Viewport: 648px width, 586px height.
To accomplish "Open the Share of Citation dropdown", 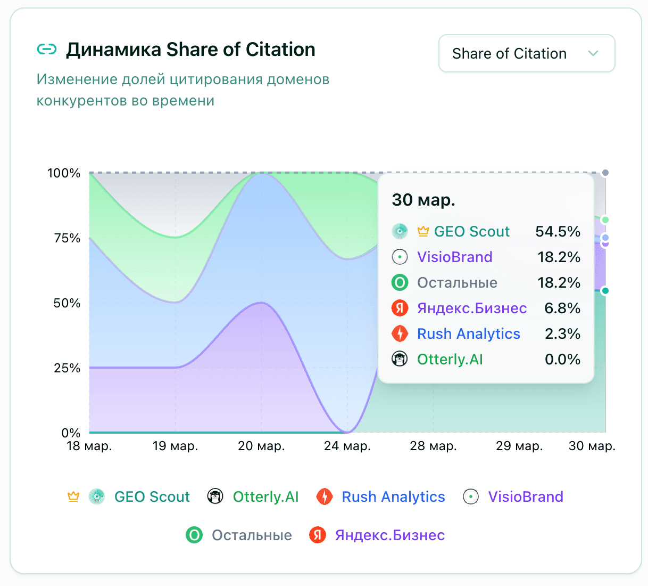I will [526, 53].
